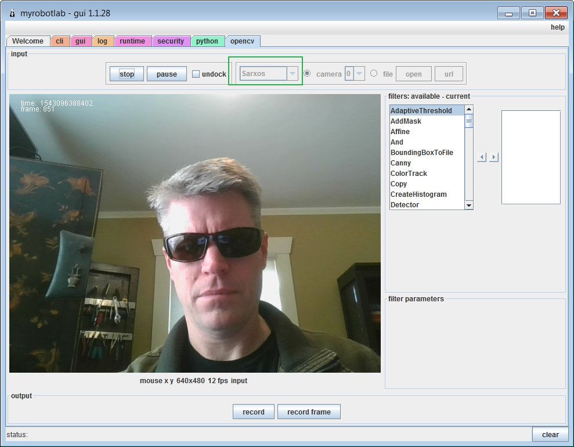Click the up arrow on the filters scrollbar
Screen dimensions: 574x447
pyautogui.click(x=469, y=109)
